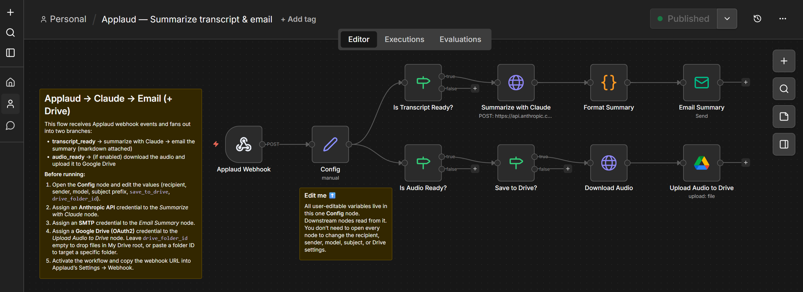Click the Applaud → Claude → Email sticky note

(x=121, y=184)
